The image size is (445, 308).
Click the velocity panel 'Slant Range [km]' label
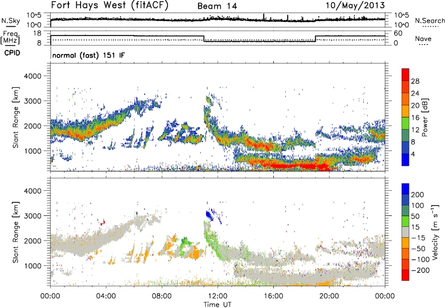coord(16,232)
